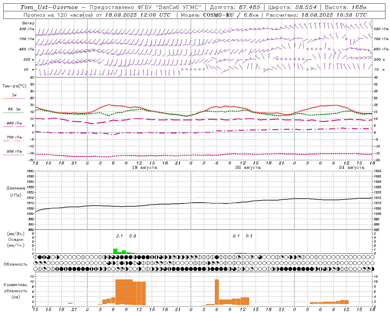The width and height of the screenshot is (390, 312).
Task: Click the 0.3 precipitation amount value
Action: 133,236
